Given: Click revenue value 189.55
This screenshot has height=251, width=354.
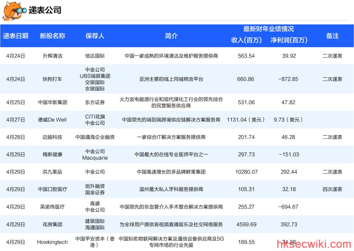Looking at the screenshot, I should 246,242.
